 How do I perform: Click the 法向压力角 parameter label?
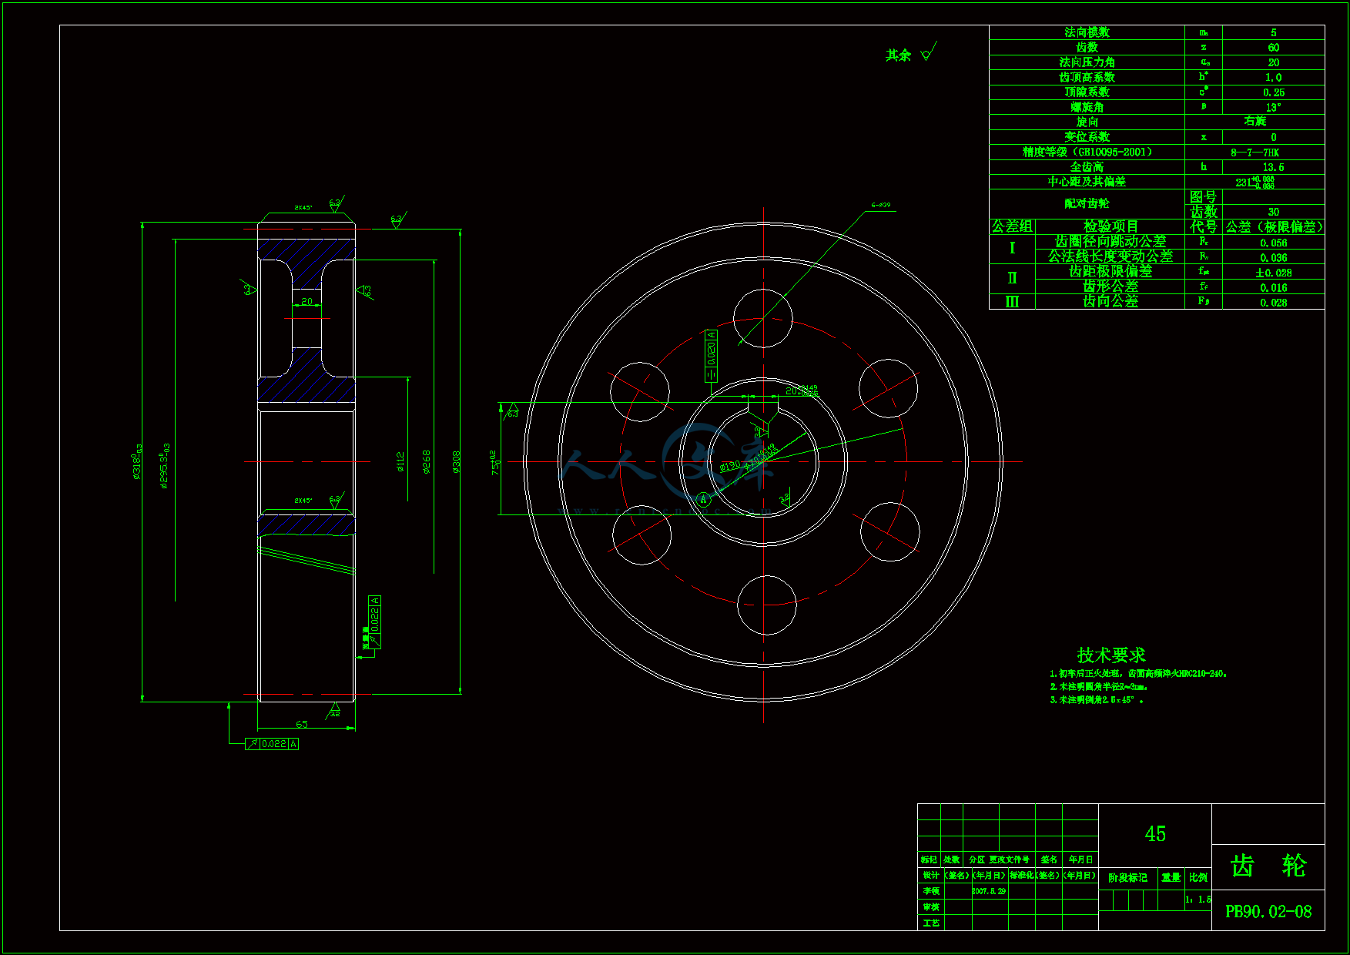click(x=1087, y=62)
